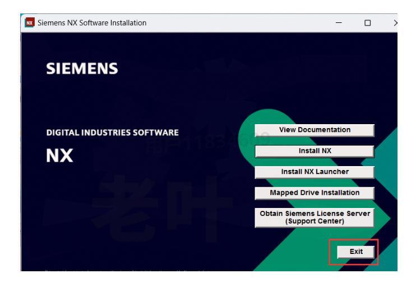The image size is (416, 283).
Task: Click Obtain Siemens License Server button
Action: point(315,218)
